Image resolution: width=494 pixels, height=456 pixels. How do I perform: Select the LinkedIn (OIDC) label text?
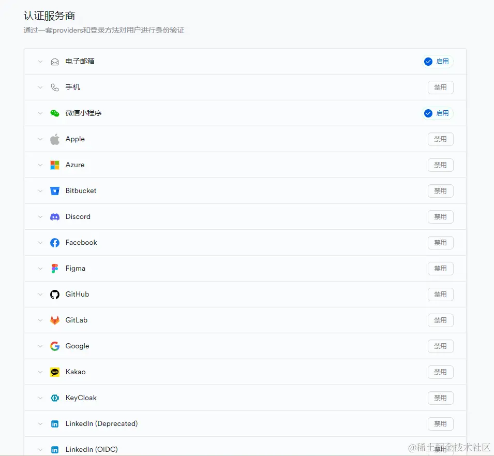(92, 449)
